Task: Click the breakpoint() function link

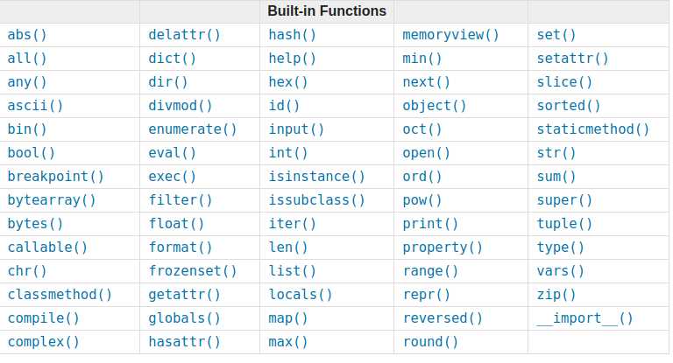Action: coord(56,177)
